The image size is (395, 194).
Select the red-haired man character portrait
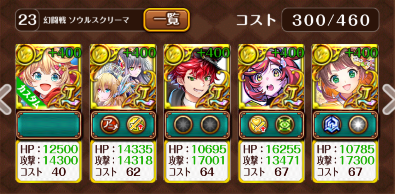pyautogui.click(x=197, y=77)
